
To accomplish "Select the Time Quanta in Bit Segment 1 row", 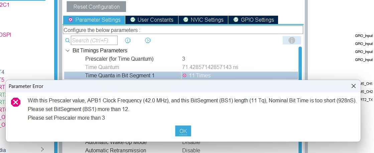I will [x=120, y=75].
